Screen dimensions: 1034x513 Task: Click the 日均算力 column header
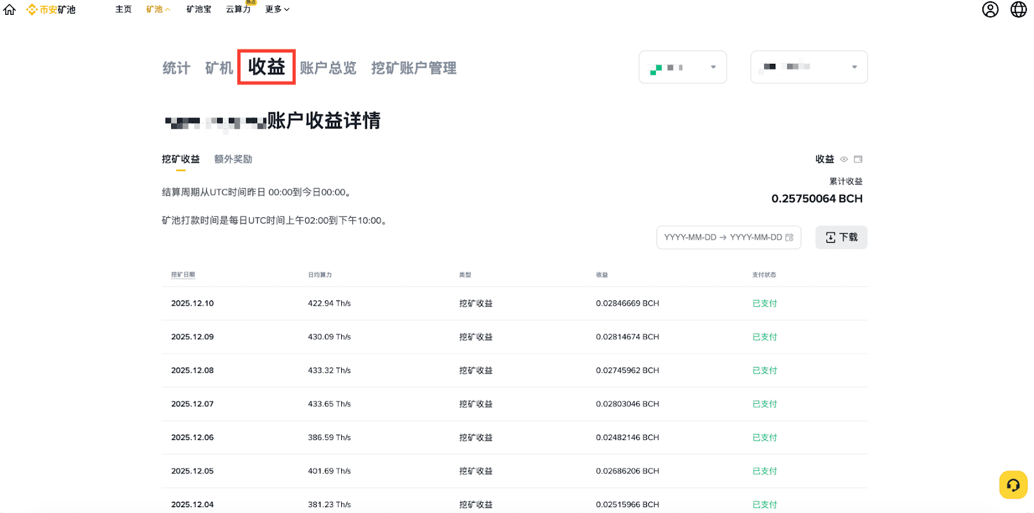(x=320, y=275)
